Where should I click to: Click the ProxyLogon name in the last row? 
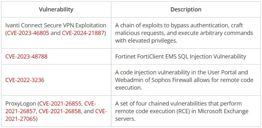pyautogui.click(x=21, y=103)
